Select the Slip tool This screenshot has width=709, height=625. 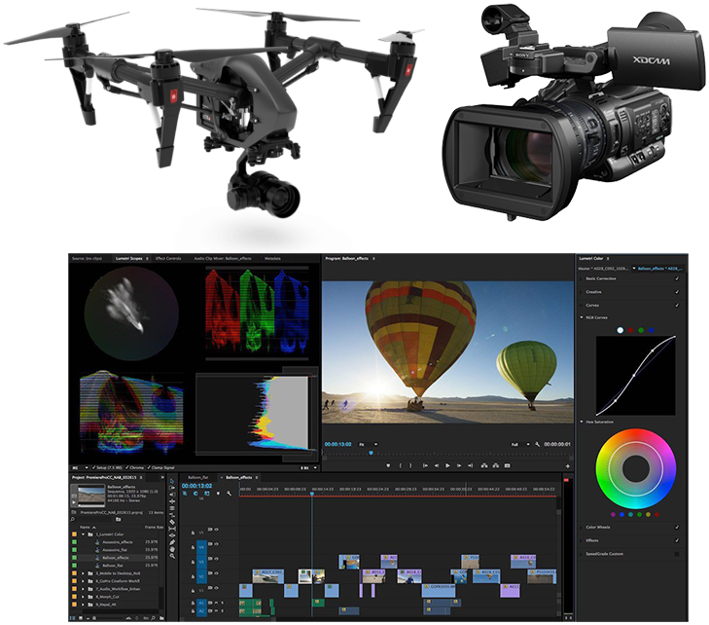(x=172, y=529)
